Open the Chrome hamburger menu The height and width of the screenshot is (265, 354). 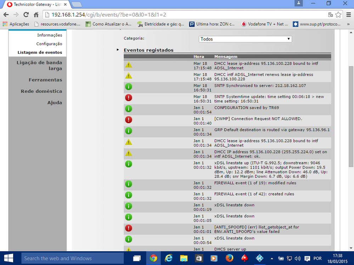pos(349,15)
